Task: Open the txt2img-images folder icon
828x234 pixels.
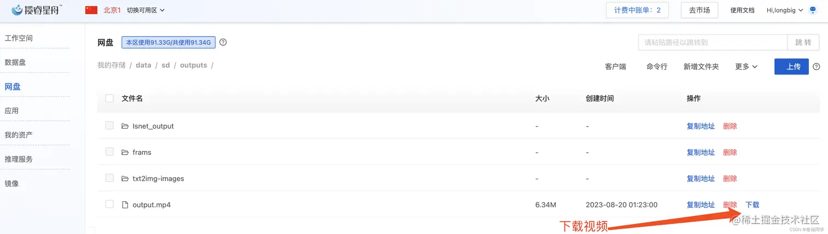Action: click(x=125, y=179)
